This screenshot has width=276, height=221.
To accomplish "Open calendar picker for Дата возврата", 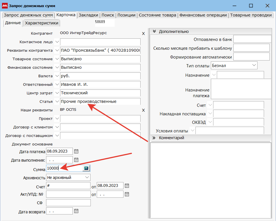I will (76, 211).
